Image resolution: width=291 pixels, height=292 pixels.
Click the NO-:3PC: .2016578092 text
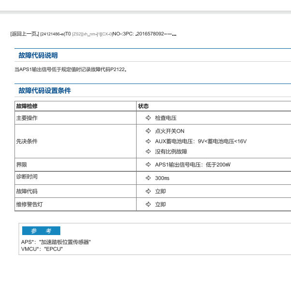click(x=144, y=34)
